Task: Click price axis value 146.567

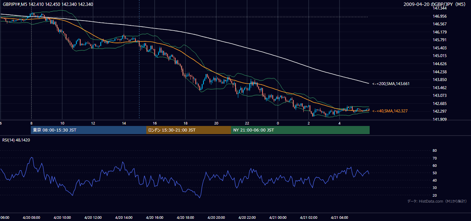Action: (440, 24)
